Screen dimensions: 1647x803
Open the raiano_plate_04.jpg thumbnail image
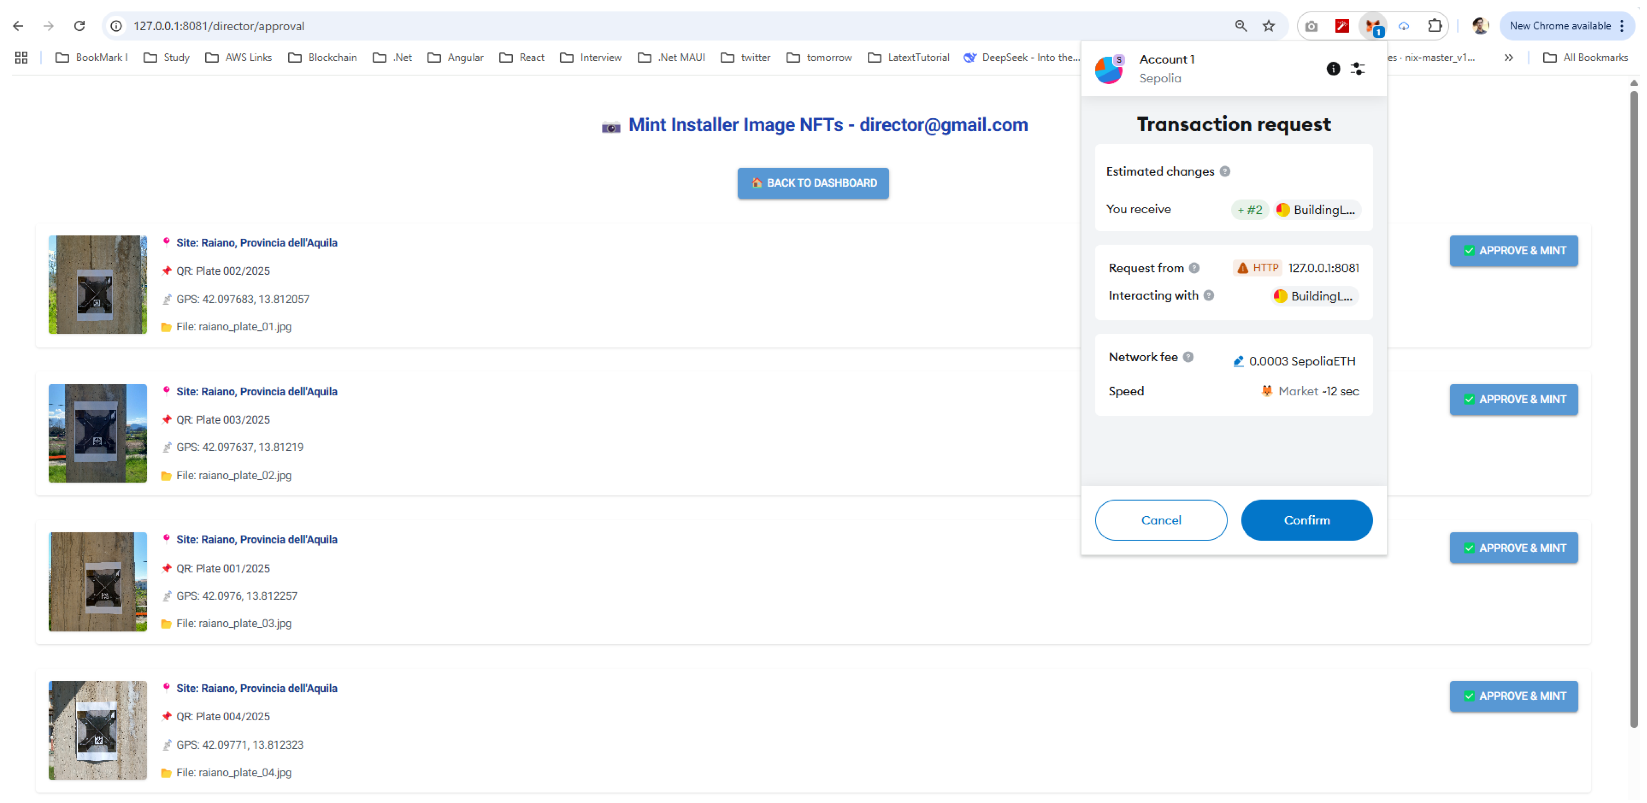tap(98, 730)
